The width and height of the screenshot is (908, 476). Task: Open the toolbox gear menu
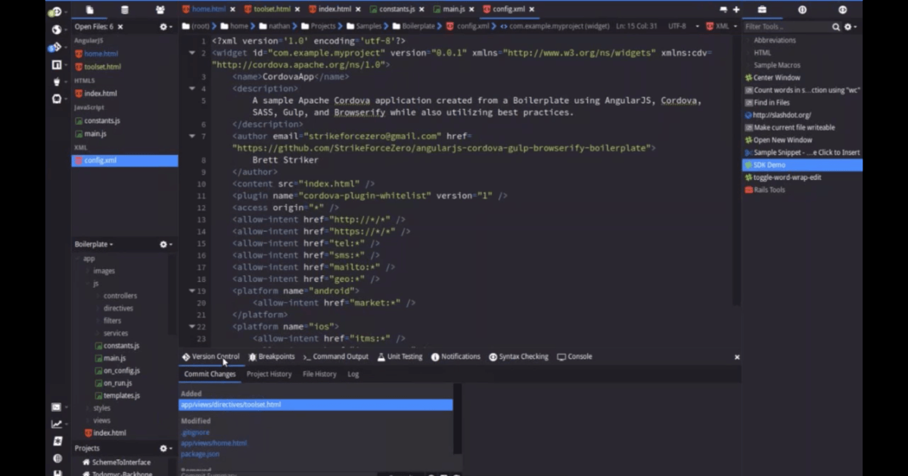850,26
